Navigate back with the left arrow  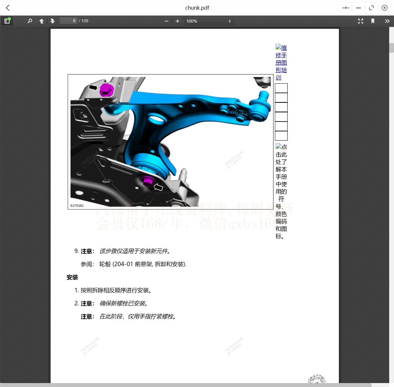pos(8,8)
